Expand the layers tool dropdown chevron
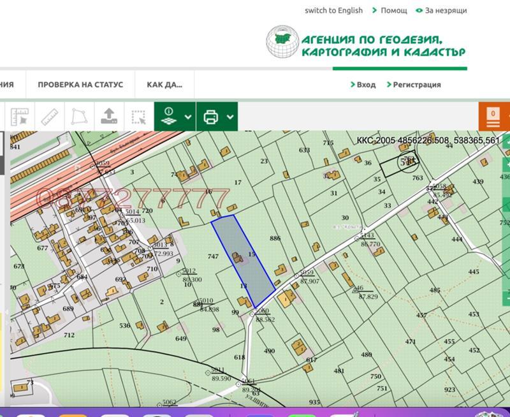The image size is (510, 417). click(x=187, y=116)
